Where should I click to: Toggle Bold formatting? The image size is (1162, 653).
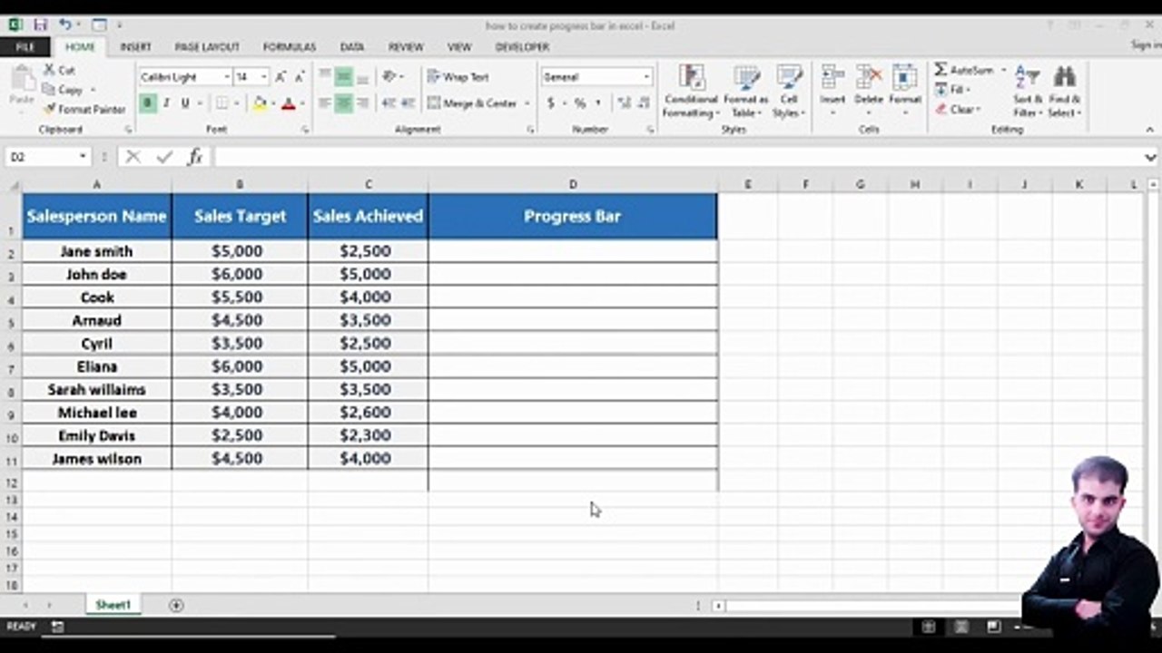click(x=147, y=103)
